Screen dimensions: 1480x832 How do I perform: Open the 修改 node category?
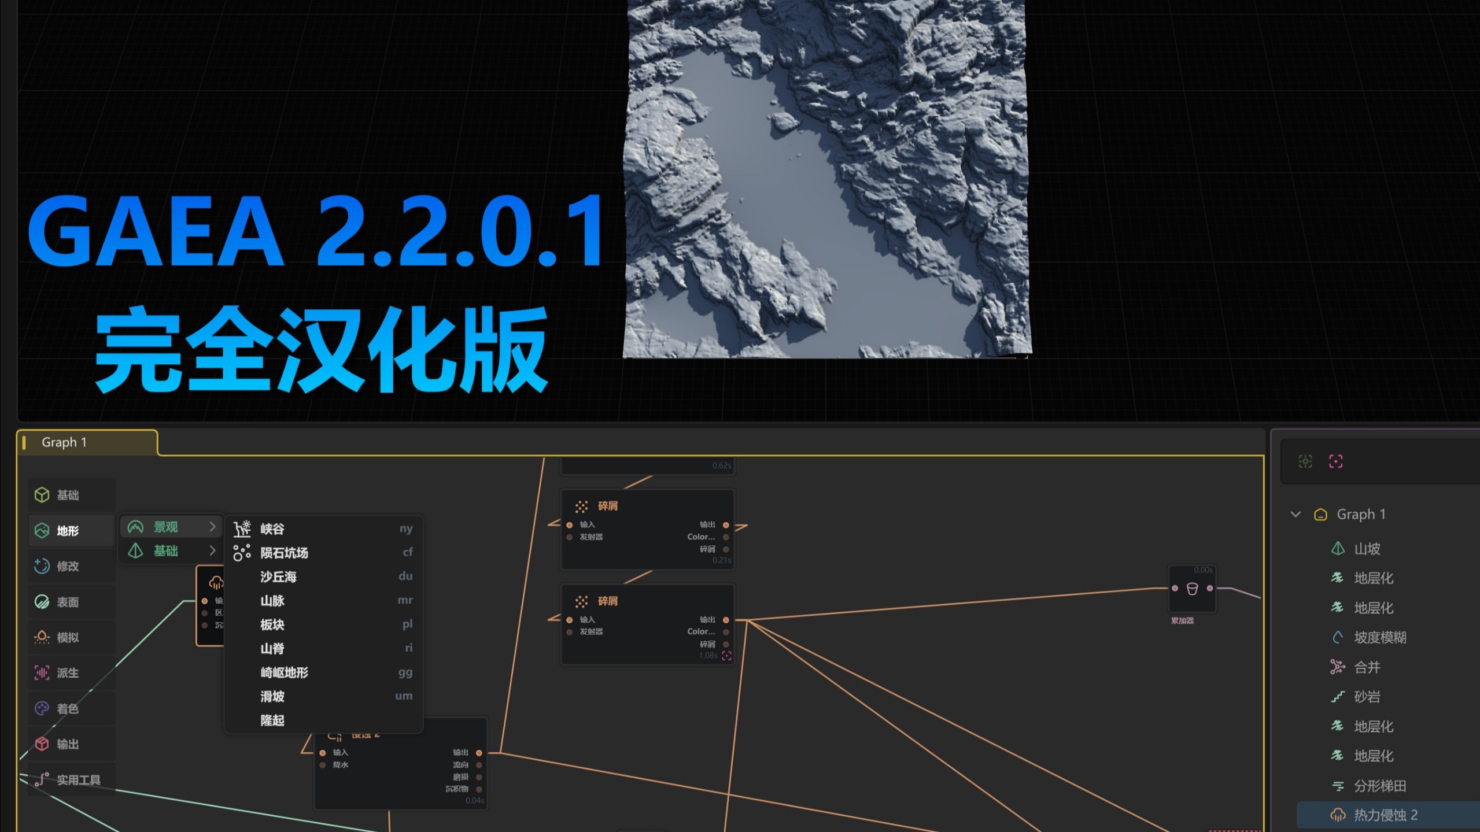tap(71, 566)
